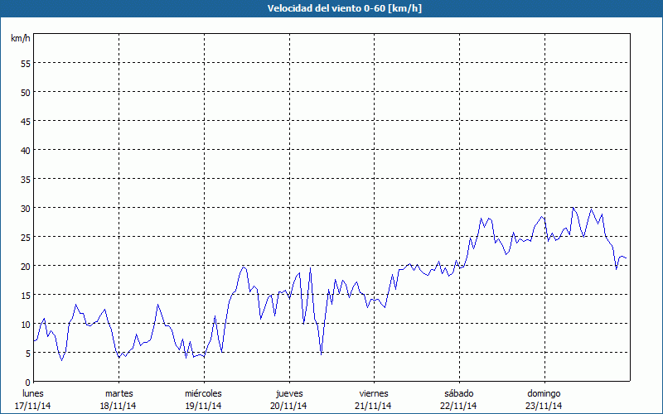
Task: Click the 0 y-axis value label
Action: pyautogui.click(x=27, y=382)
